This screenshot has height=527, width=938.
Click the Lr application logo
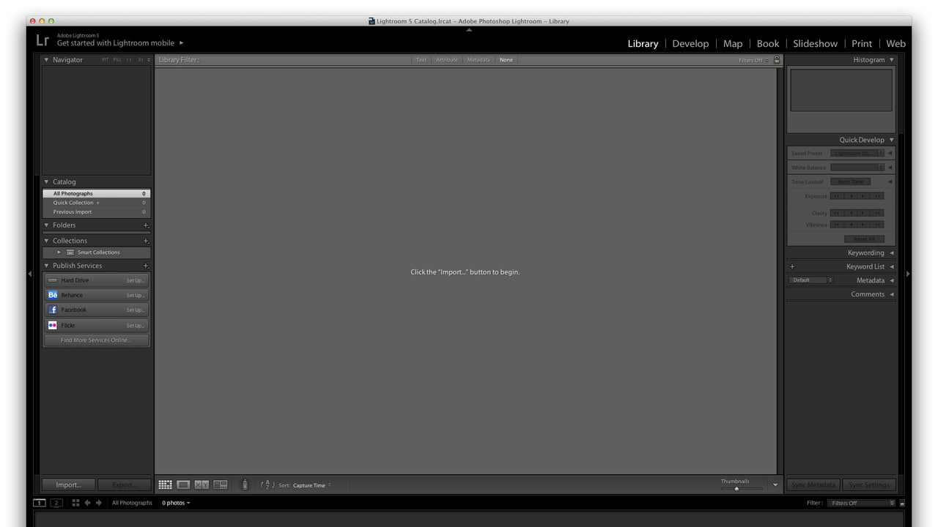pyautogui.click(x=43, y=40)
